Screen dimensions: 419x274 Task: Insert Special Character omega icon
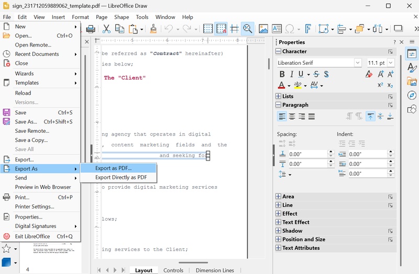(x=290, y=29)
